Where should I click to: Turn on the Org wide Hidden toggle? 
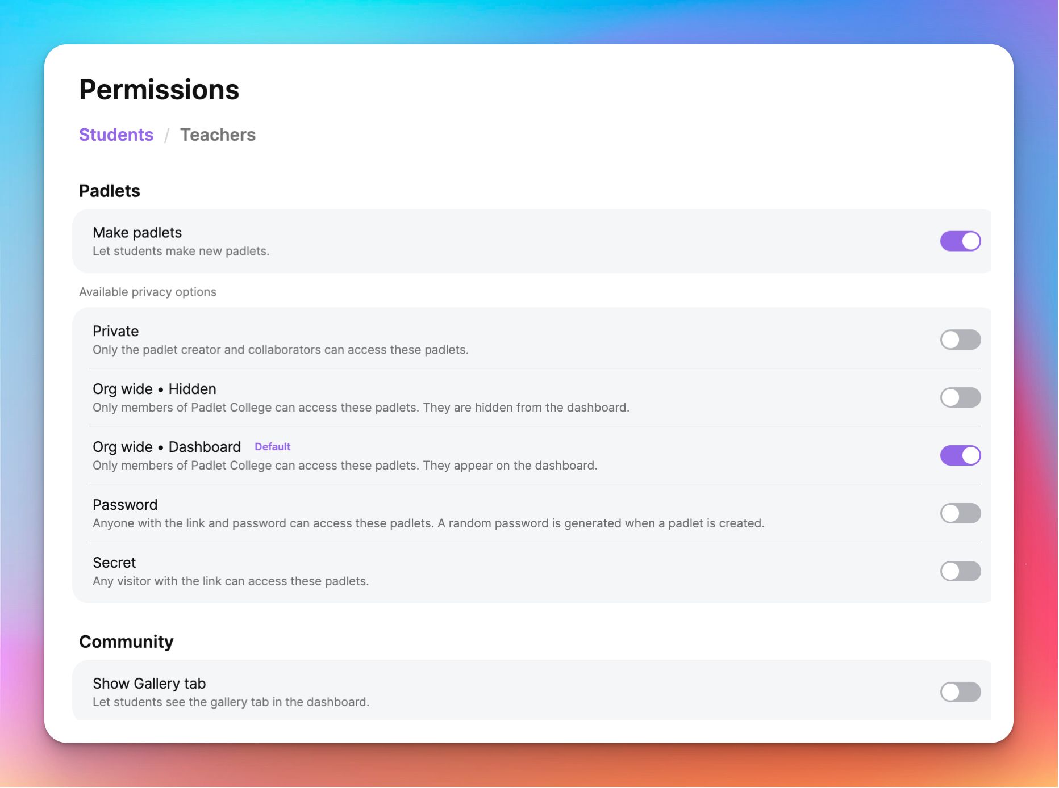960,397
